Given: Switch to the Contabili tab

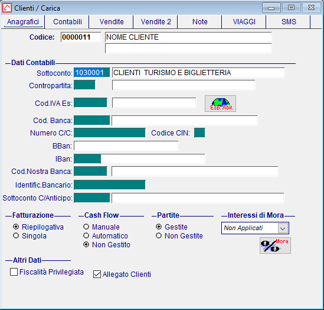Looking at the screenshot, I should (x=67, y=22).
